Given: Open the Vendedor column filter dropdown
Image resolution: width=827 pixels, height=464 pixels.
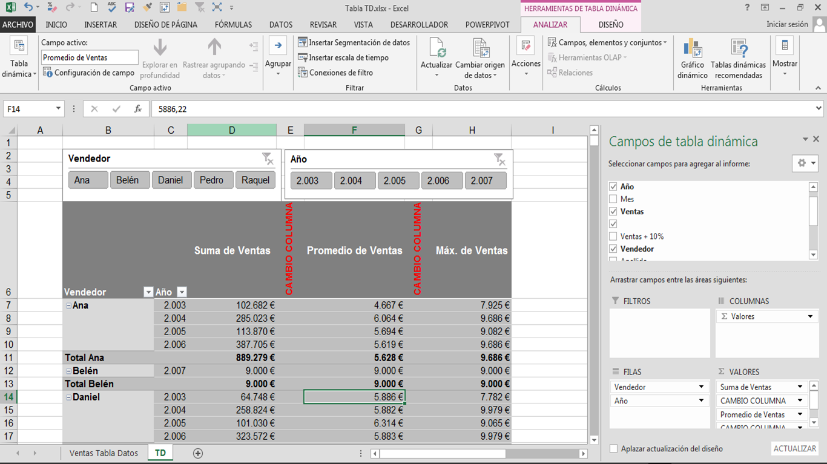Looking at the screenshot, I should tap(148, 292).
